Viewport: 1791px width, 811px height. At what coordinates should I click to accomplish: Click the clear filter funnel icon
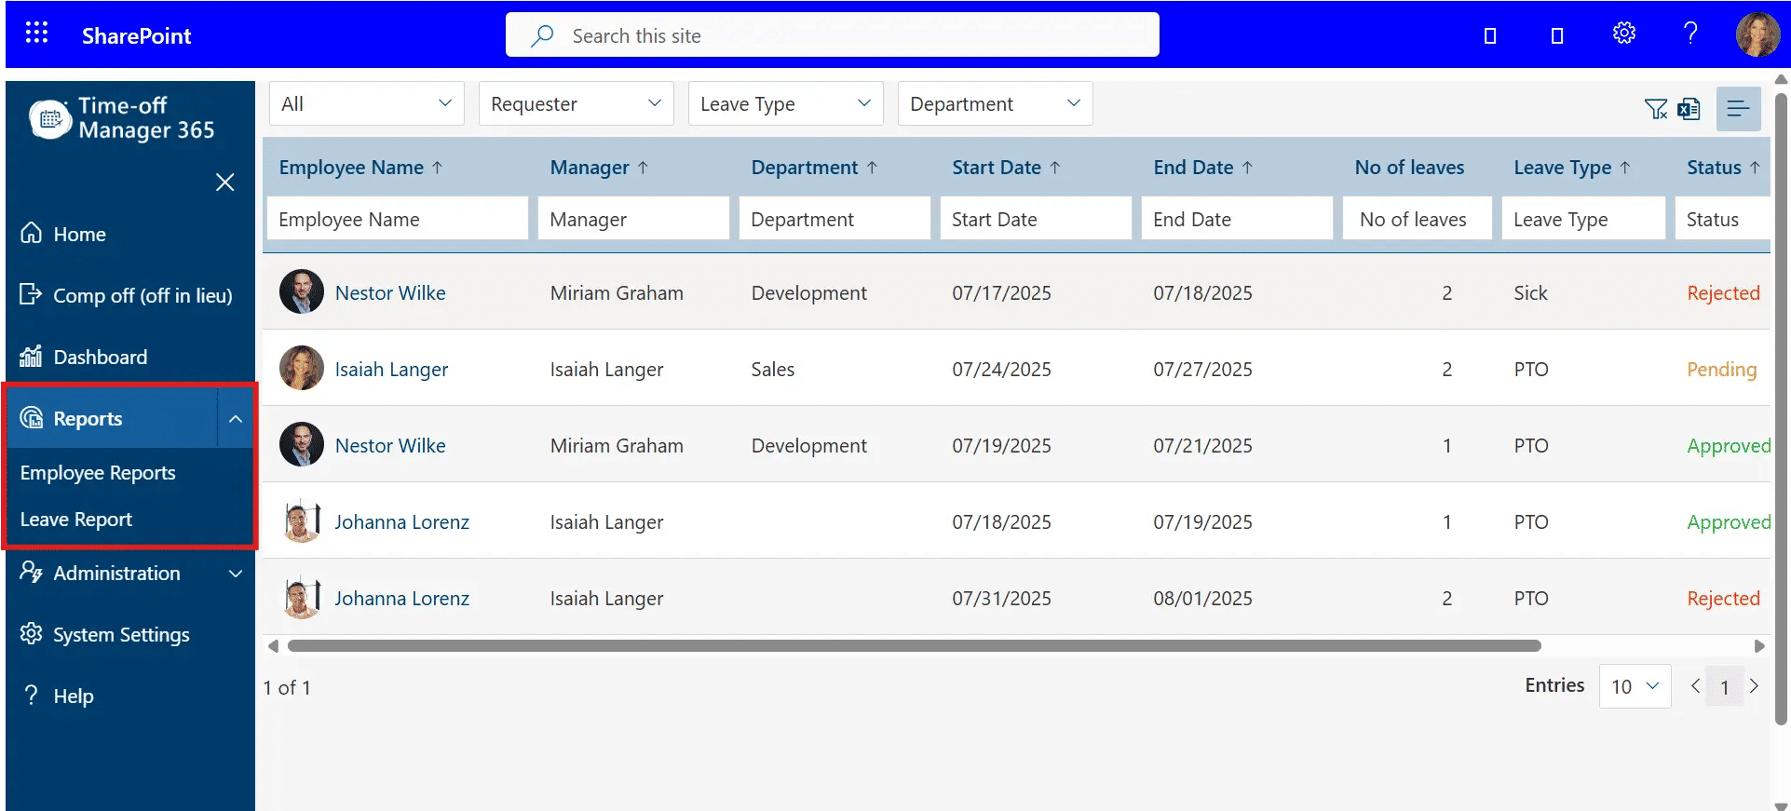tap(1655, 109)
